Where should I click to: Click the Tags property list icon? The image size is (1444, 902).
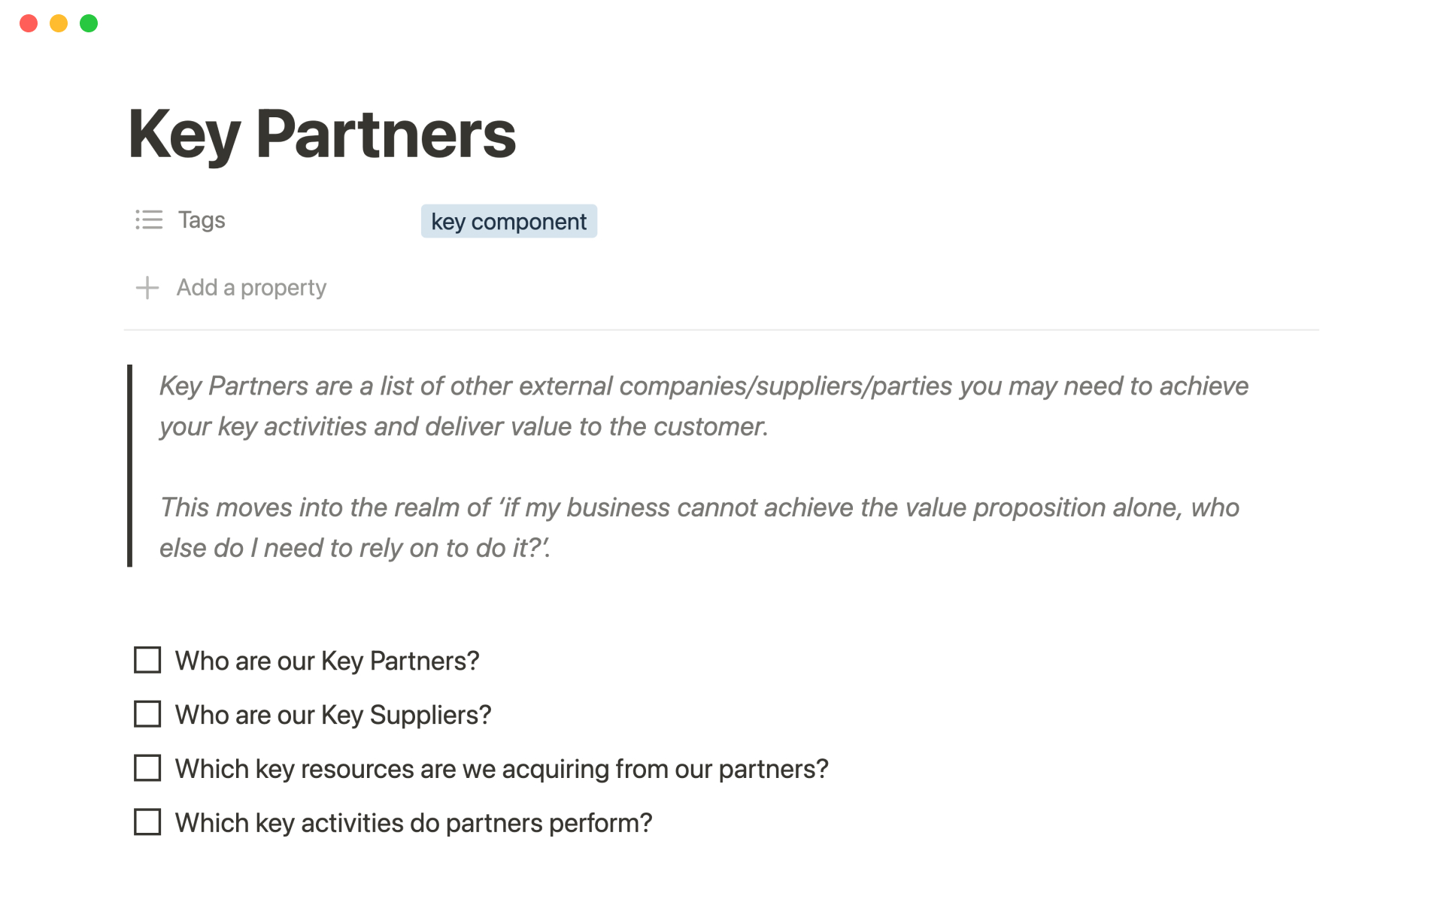(148, 220)
